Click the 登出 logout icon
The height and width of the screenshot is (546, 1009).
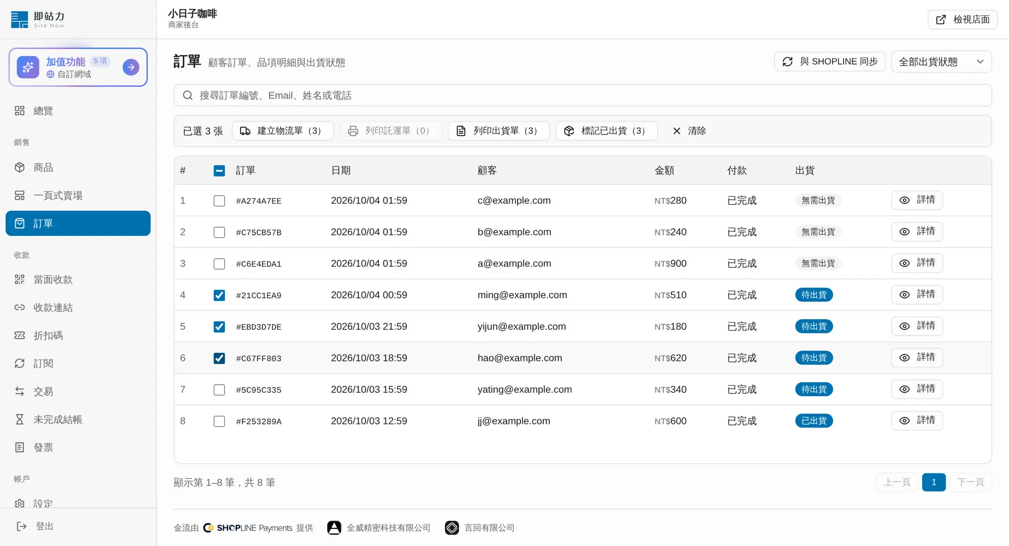pyautogui.click(x=22, y=526)
